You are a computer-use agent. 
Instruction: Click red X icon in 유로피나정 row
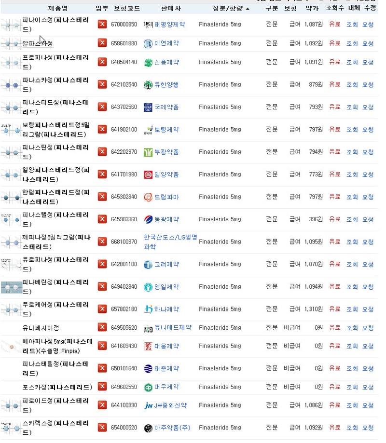coord(102,264)
